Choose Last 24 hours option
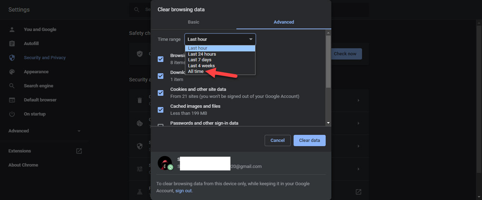This screenshot has height=200, width=482. 202,54
